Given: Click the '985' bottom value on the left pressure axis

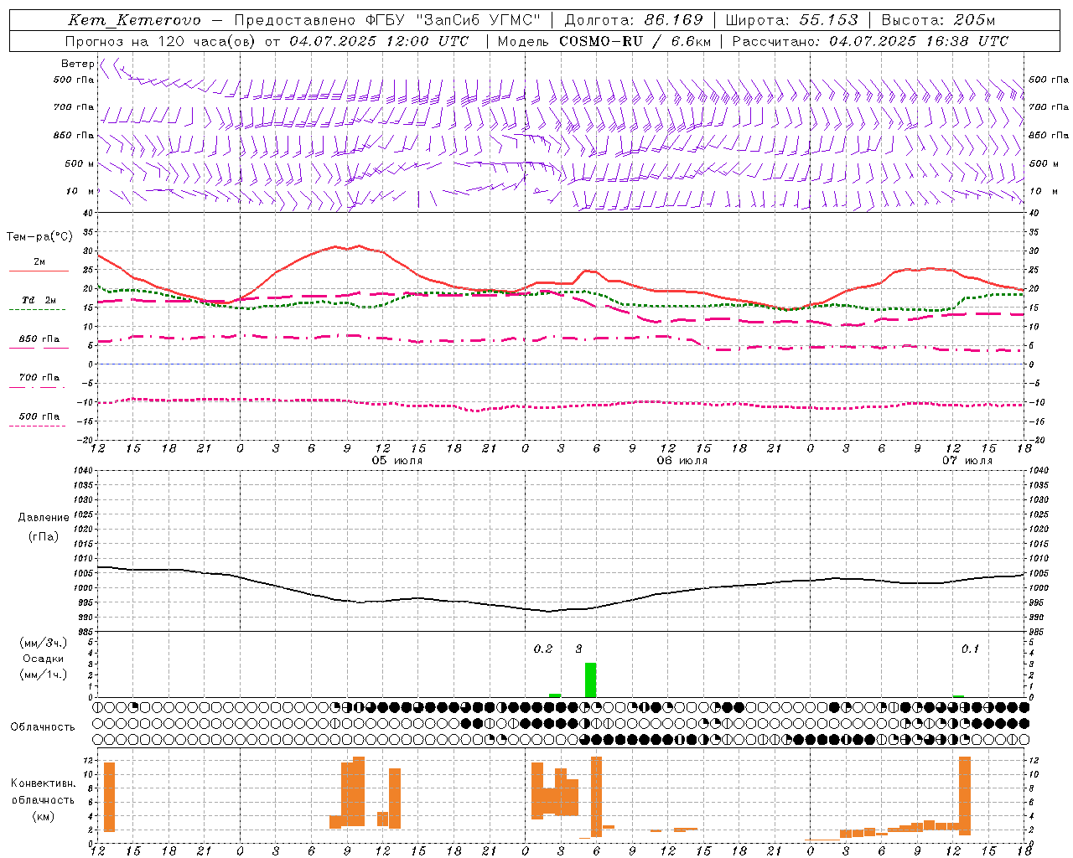Looking at the screenshot, I should [86, 632].
